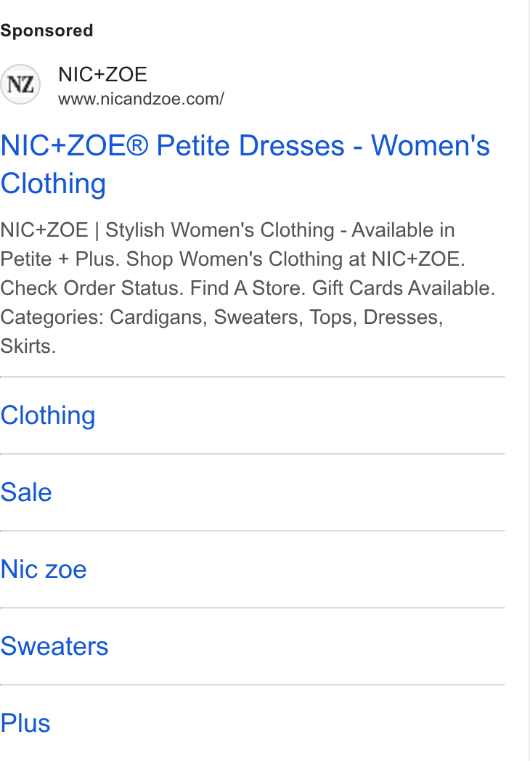Click the Sponsored label
This screenshot has height=761, width=530.
(x=46, y=30)
